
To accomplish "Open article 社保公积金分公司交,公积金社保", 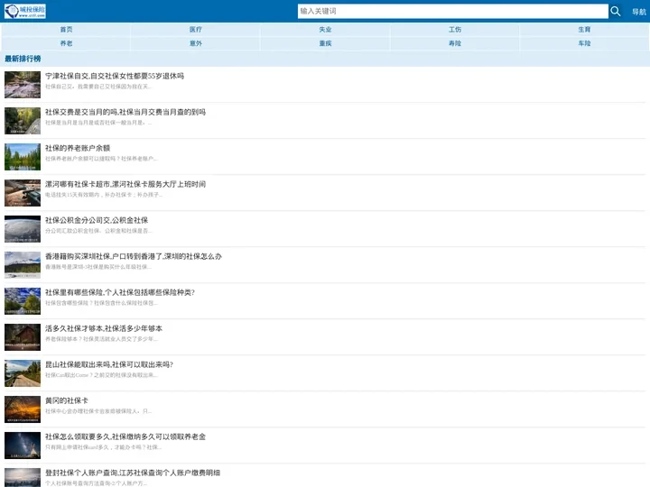I will (97, 220).
